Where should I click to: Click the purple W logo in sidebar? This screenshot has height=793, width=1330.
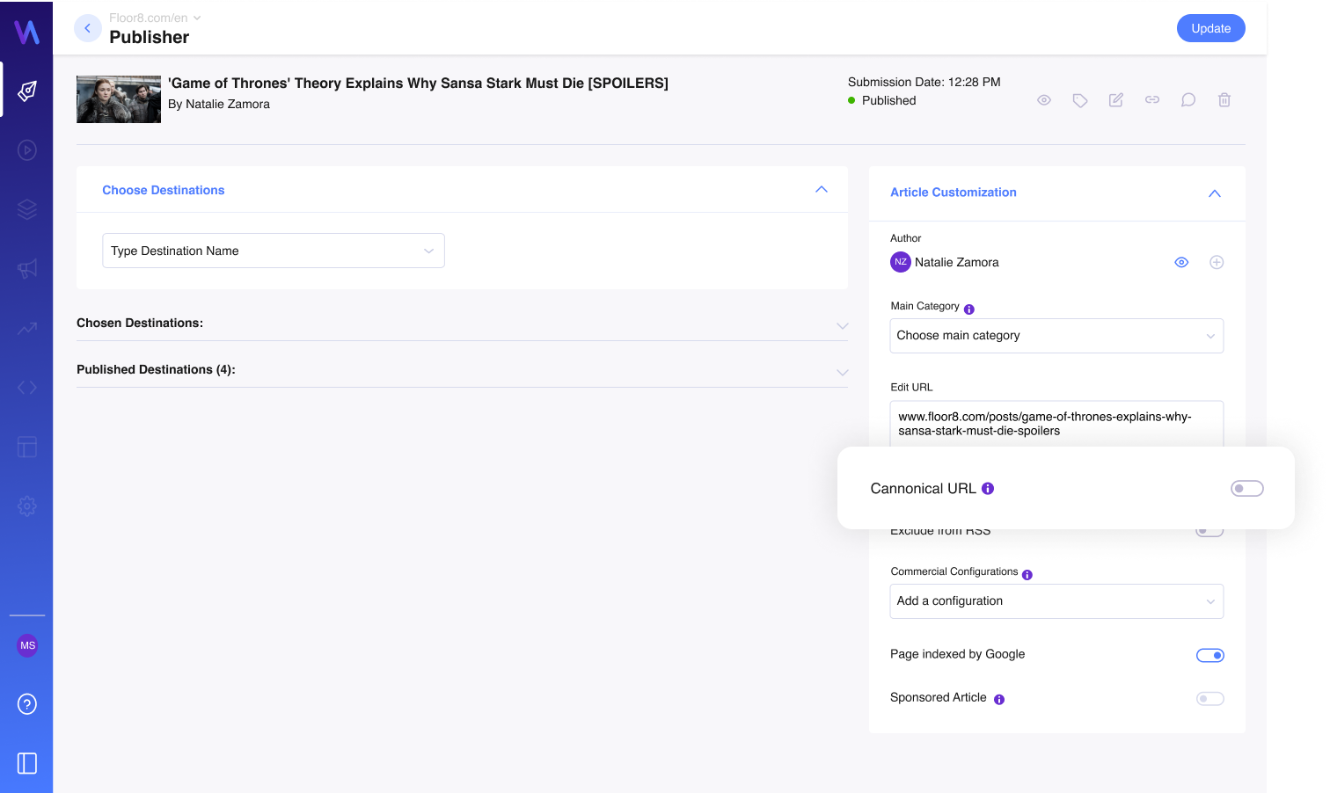tap(27, 32)
